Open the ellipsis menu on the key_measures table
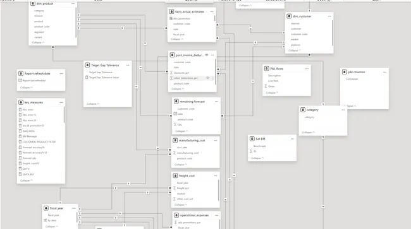411x229 pixels. coord(61,102)
